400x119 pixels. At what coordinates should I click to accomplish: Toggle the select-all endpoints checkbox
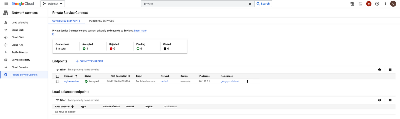coord(58,76)
